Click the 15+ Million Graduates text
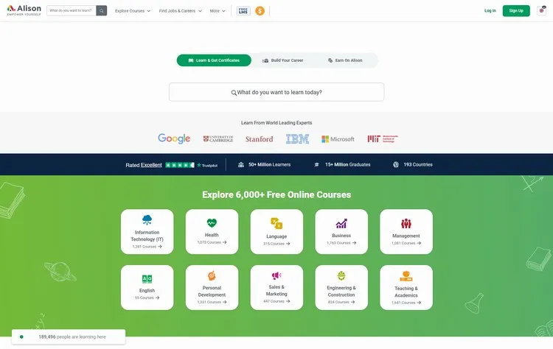 point(348,164)
